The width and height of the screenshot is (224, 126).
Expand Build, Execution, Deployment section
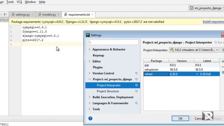click(90, 97)
